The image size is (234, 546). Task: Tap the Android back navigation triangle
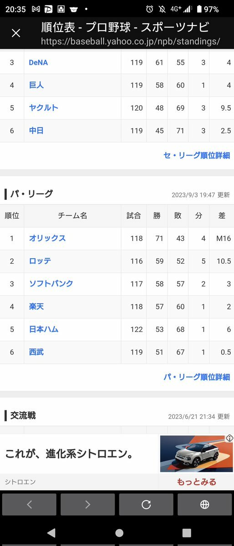(x=51, y=533)
